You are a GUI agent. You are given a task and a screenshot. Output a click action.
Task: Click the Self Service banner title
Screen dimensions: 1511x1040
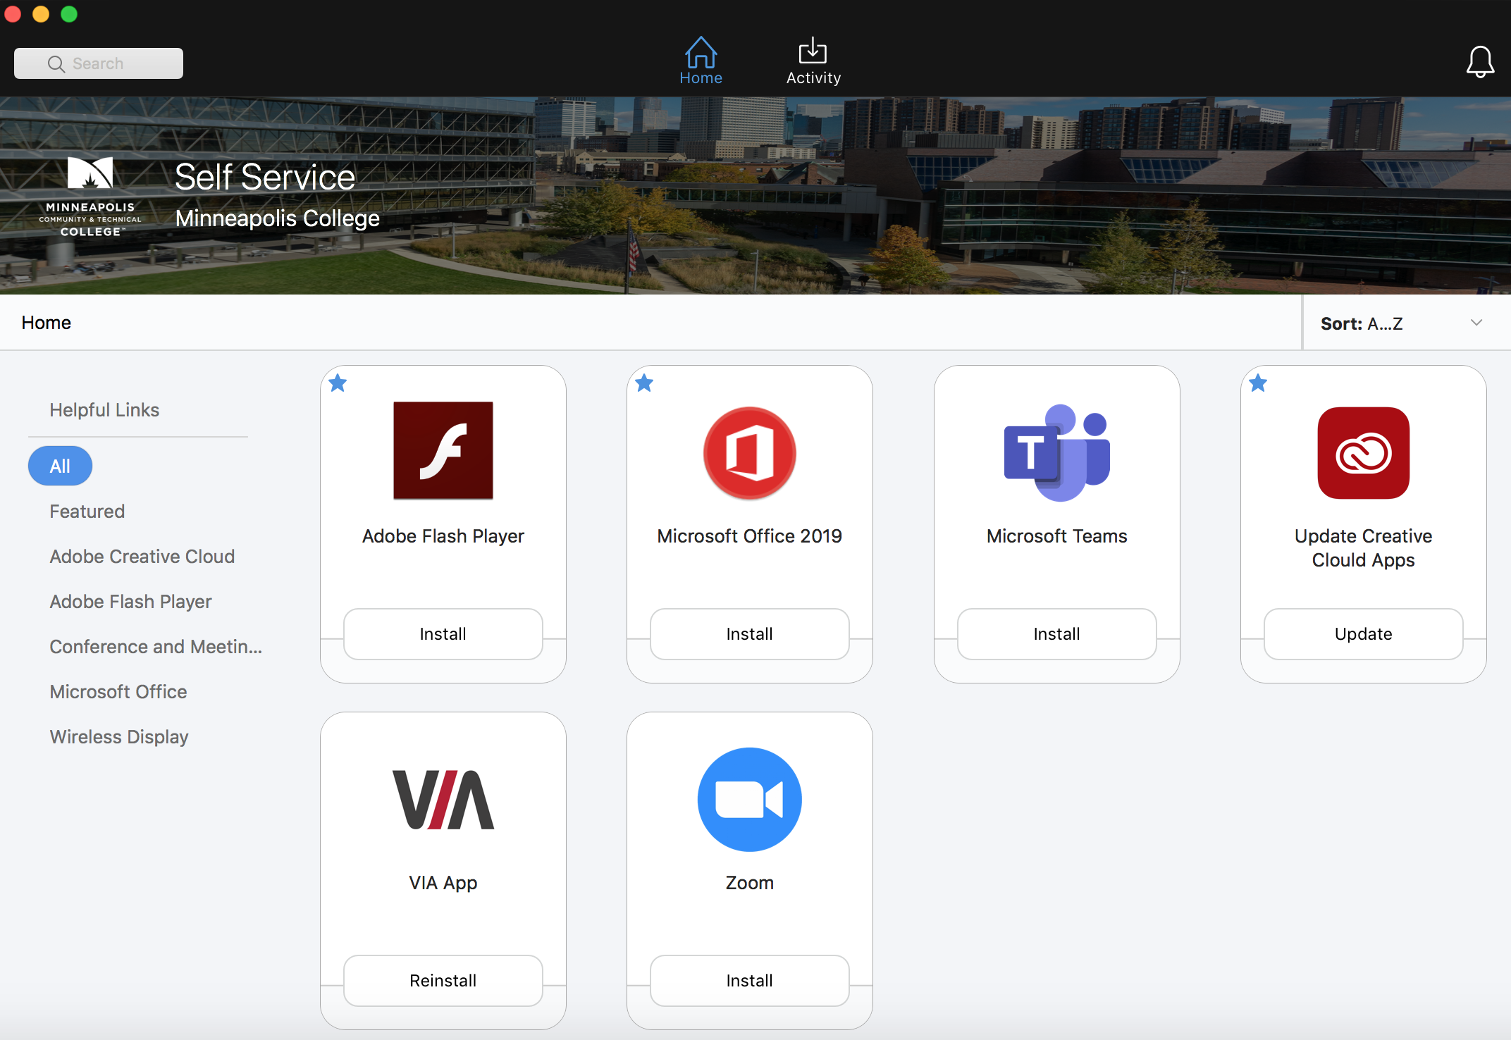pos(265,177)
